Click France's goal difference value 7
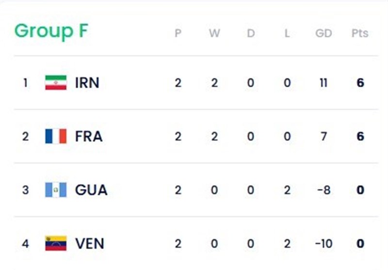Image resolution: width=388 pixels, height=270 pixels. pos(323,136)
